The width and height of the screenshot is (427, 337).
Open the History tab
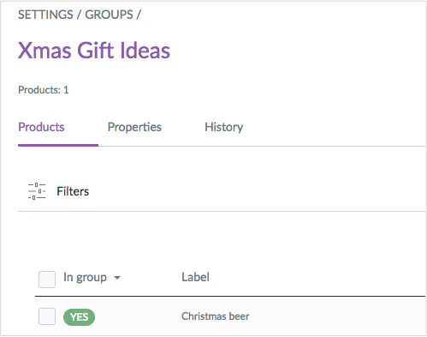(224, 127)
